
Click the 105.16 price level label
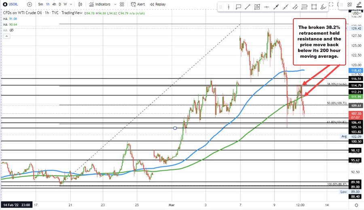356,127
